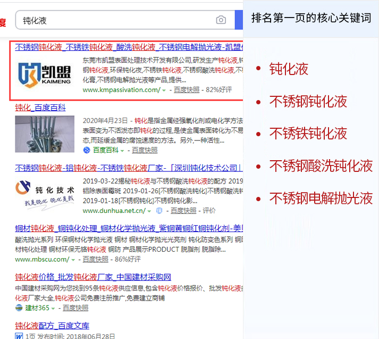379x339 pixels.
Task: Open 不锈钢钝化液-铝钝化液 深圳钝化技术公司 result
Action: pyautogui.click(x=129, y=168)
